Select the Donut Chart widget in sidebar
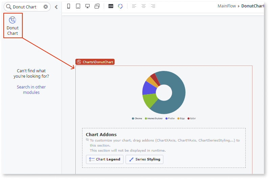Viewport: 269px width, 179px height. 13,25
